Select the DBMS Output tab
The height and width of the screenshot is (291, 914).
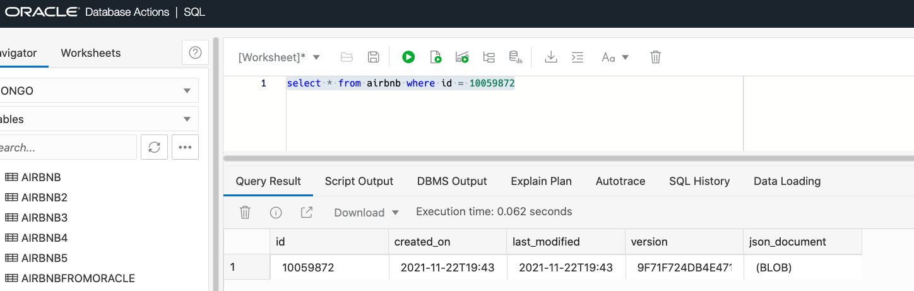pos(452,181)
